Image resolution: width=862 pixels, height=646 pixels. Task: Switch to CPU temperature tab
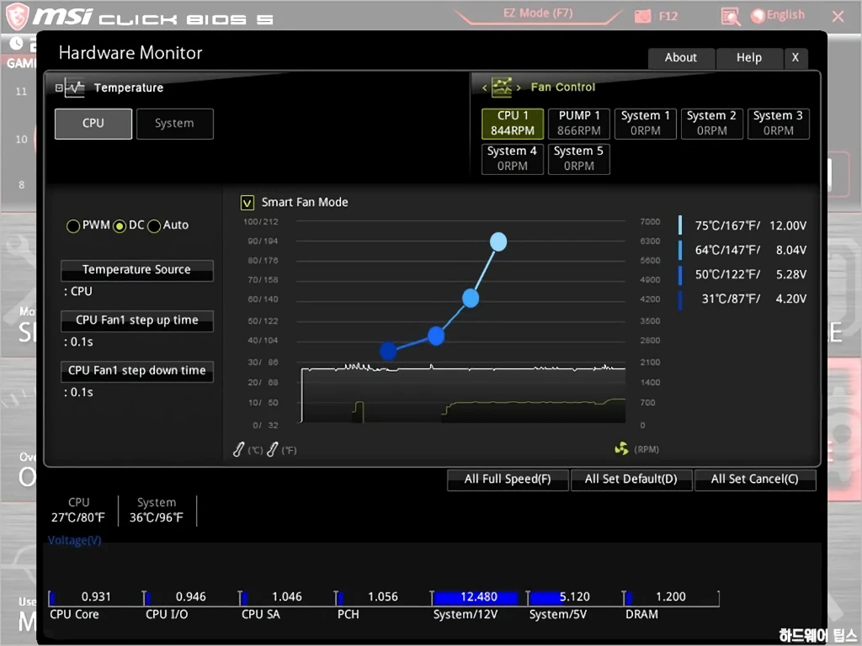click(93, 124)
